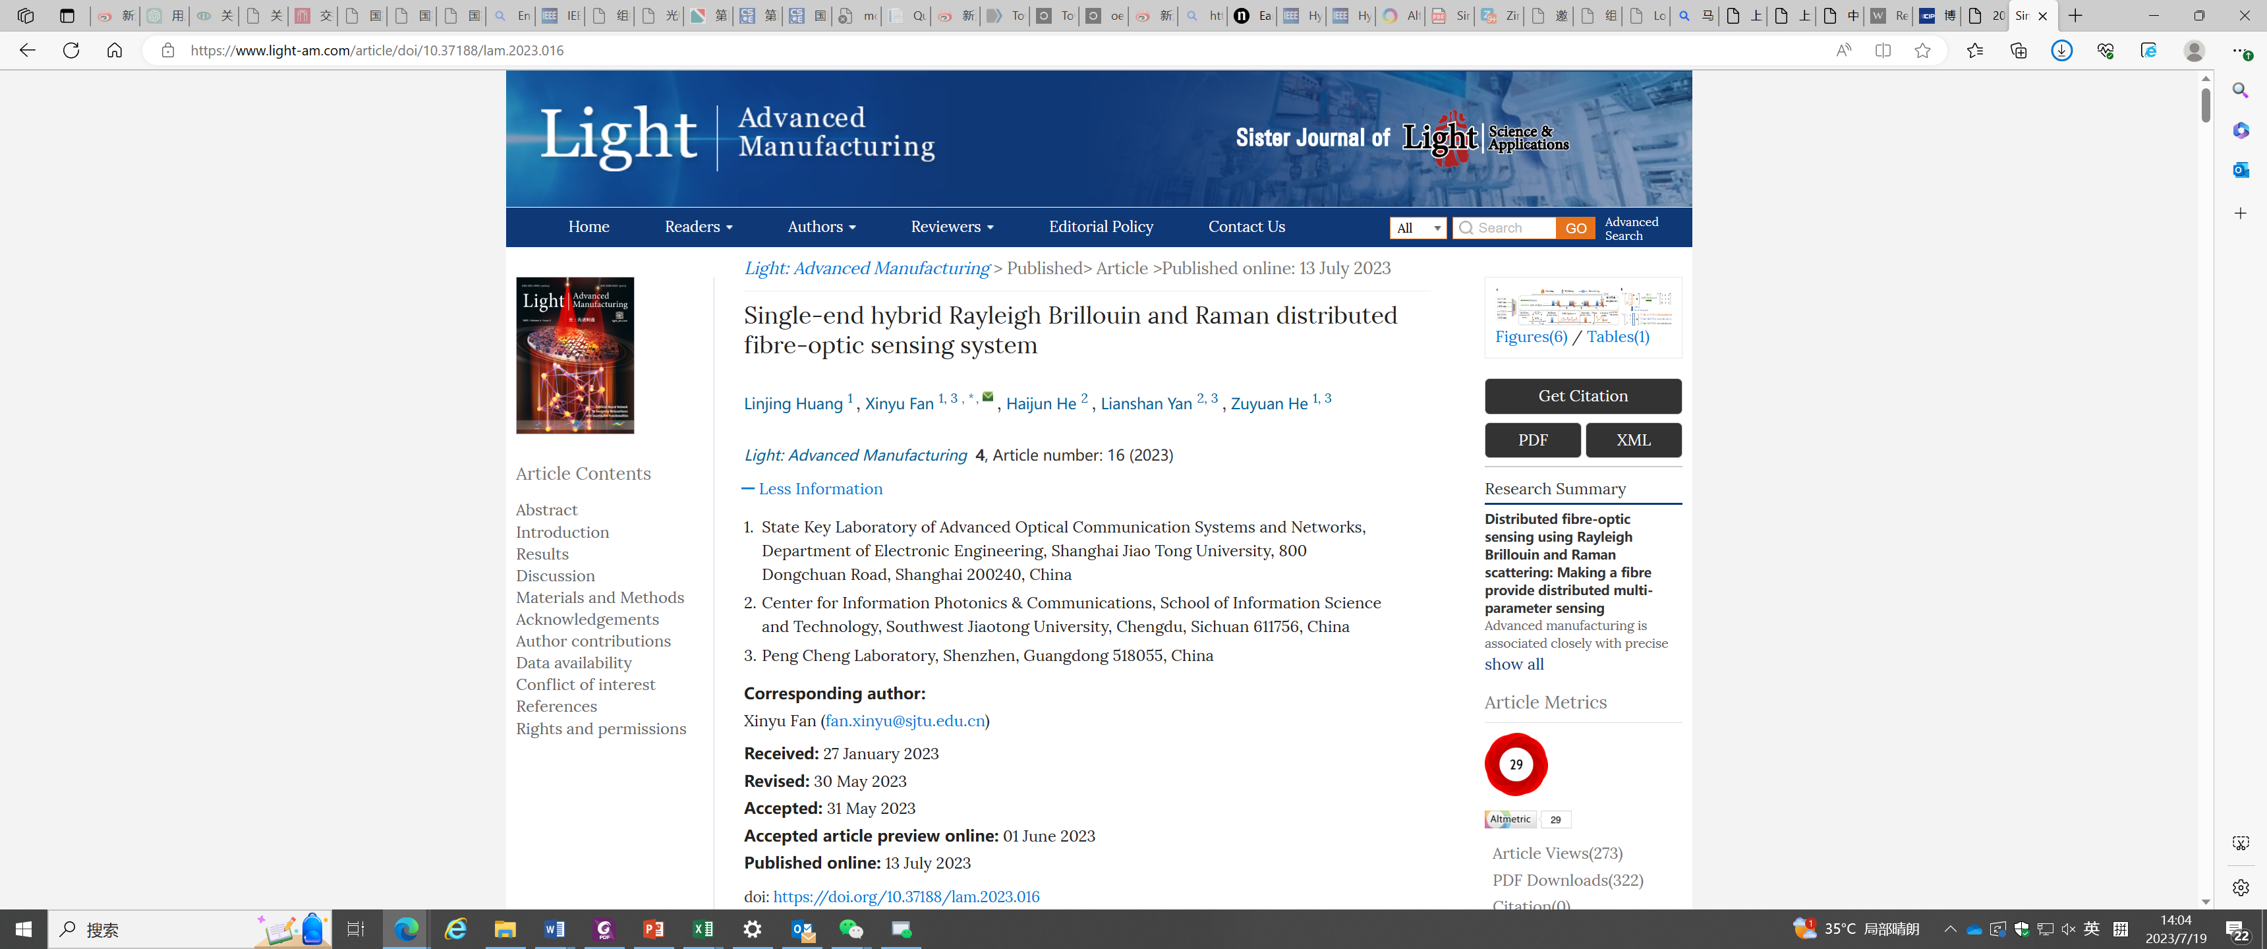Show the Downloads panel
2267x949 pixels.
tap(2061, 50)
